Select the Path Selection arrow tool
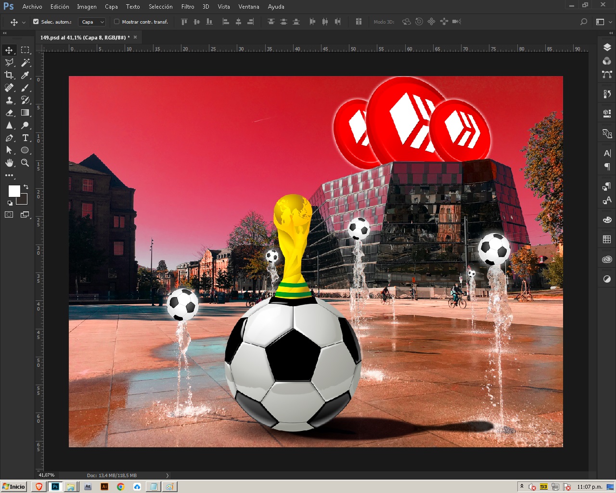This screenshot has height=493, width=616. pyautogui.click(x=9, y=150)
